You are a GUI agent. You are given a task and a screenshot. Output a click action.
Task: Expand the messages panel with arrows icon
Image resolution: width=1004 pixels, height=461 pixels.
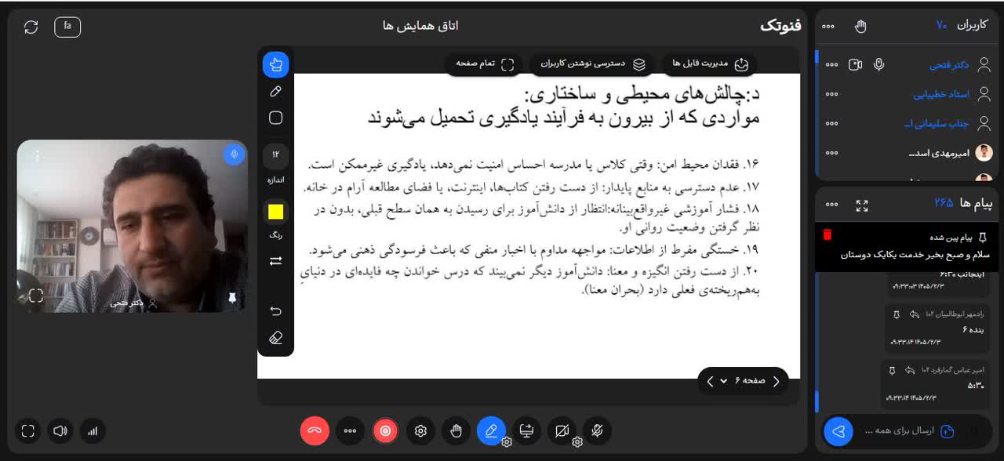862,205
